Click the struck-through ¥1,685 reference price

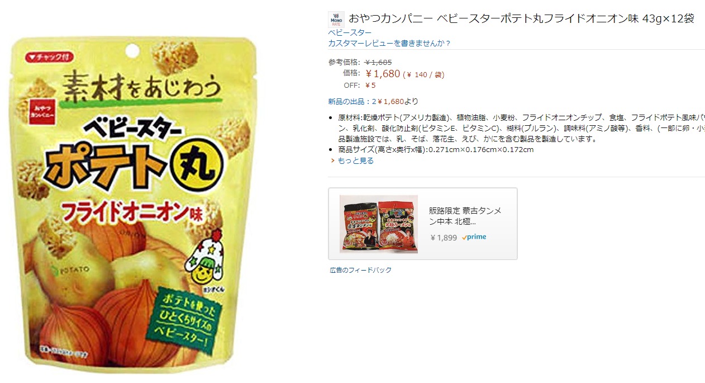click(x=378, y=62)
